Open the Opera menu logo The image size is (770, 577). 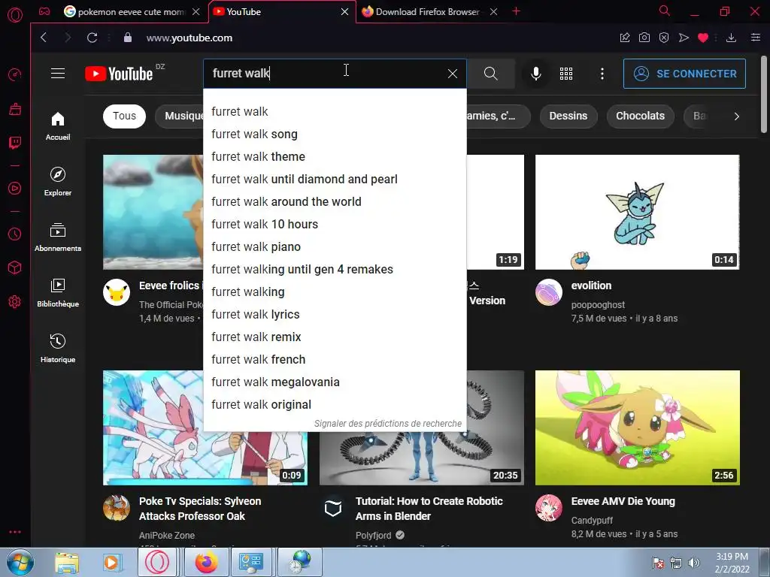[x=15, y=15]
